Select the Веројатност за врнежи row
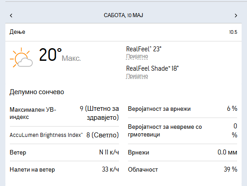 (x=183, y=109)
